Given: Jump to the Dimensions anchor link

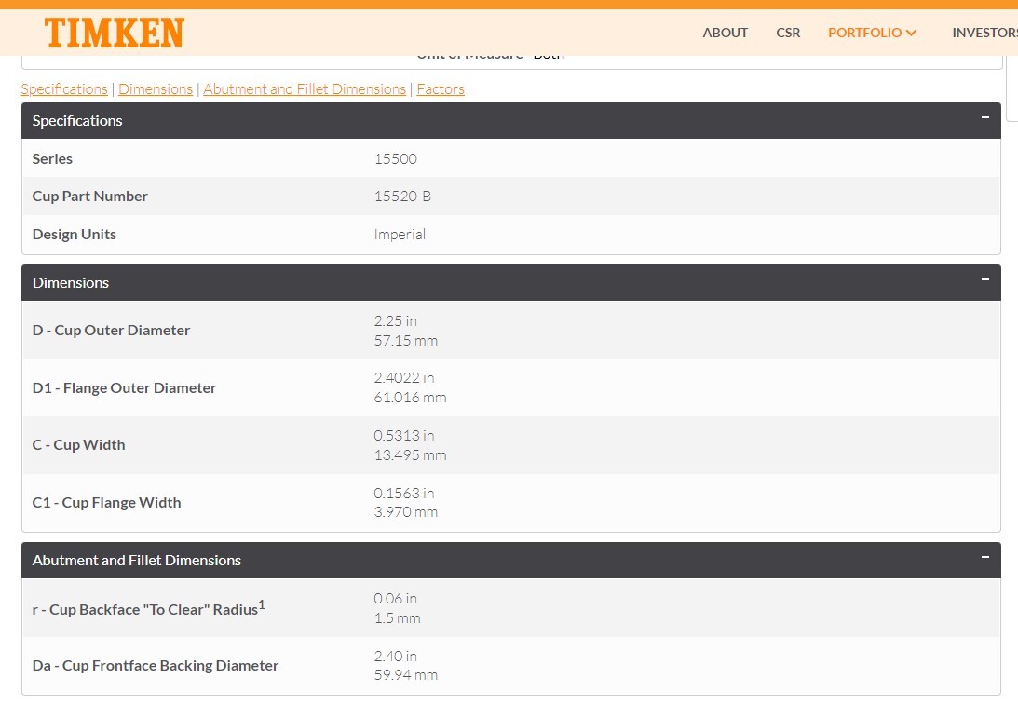Looking at the screenshot, I should (156, 88).
